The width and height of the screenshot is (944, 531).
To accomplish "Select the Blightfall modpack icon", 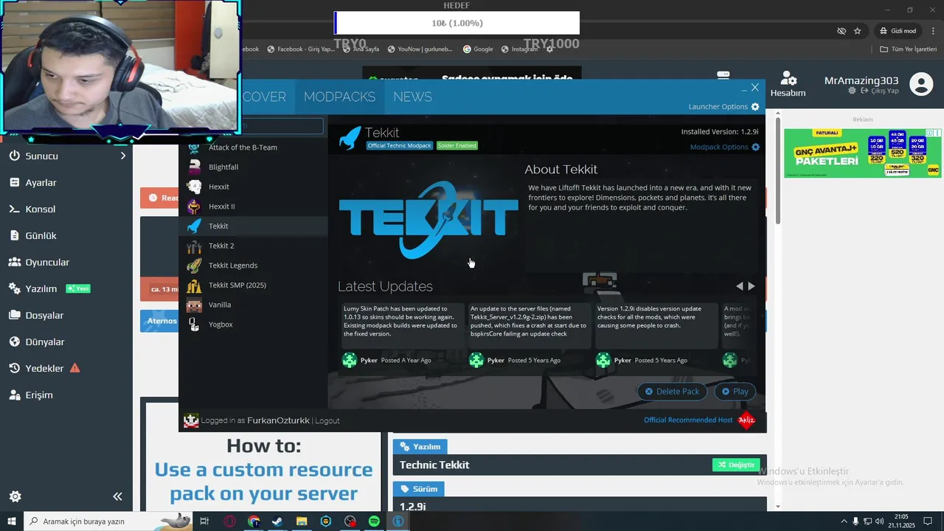I will 194,167.
